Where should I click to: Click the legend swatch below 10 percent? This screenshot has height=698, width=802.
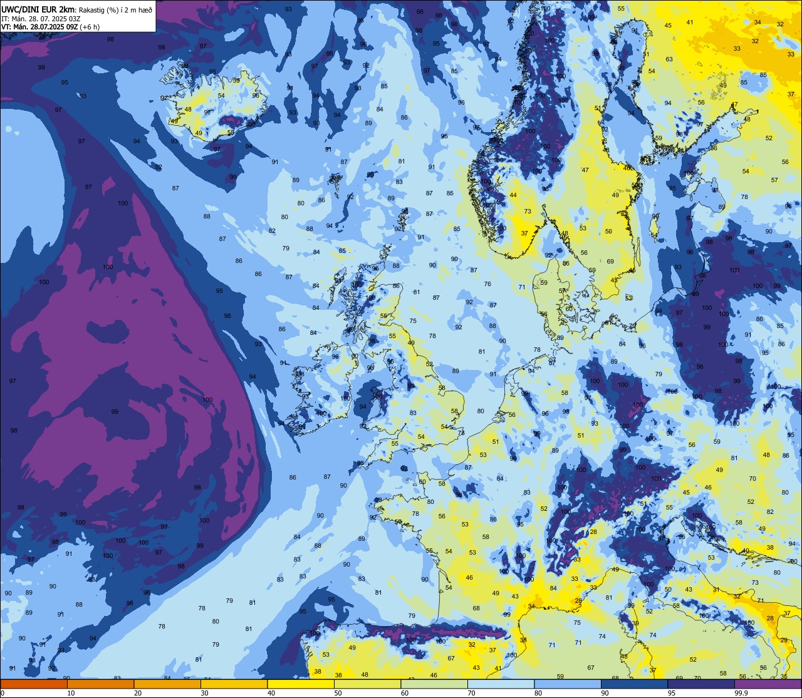(34, 684)
